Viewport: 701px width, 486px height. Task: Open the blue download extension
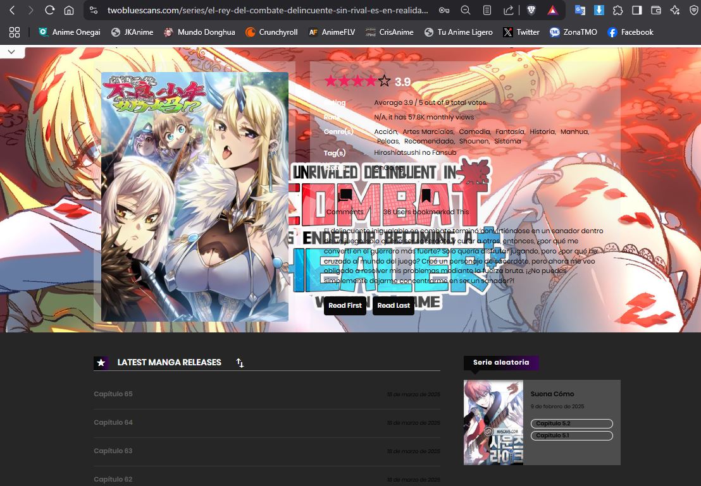coord(599,10)
